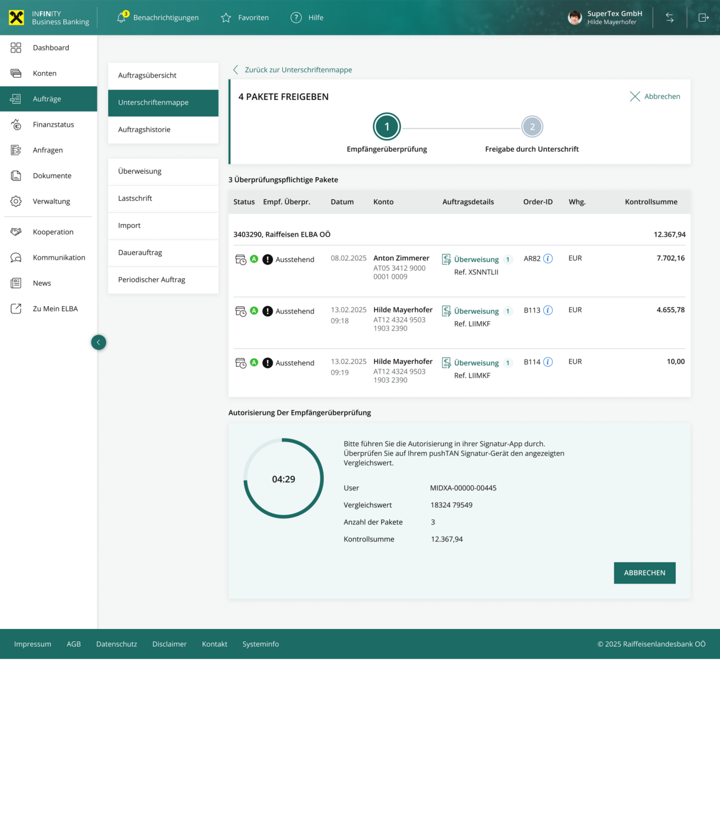Viewport: 720px width, 832px height.
Task: Click info icon beside order B114
Action: pos(548,362)
